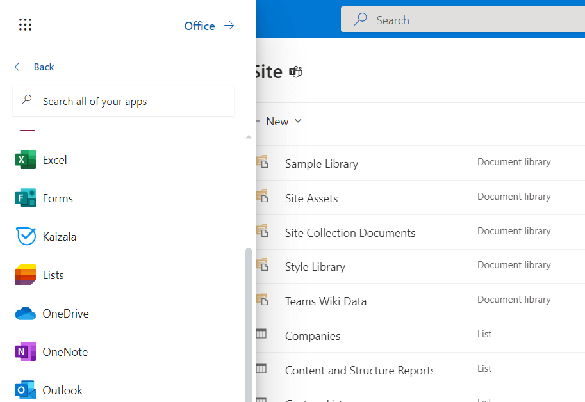585x402 pixels.
Task: Click the Teams Wiki Data folder icon
Action: pos(262,299)
